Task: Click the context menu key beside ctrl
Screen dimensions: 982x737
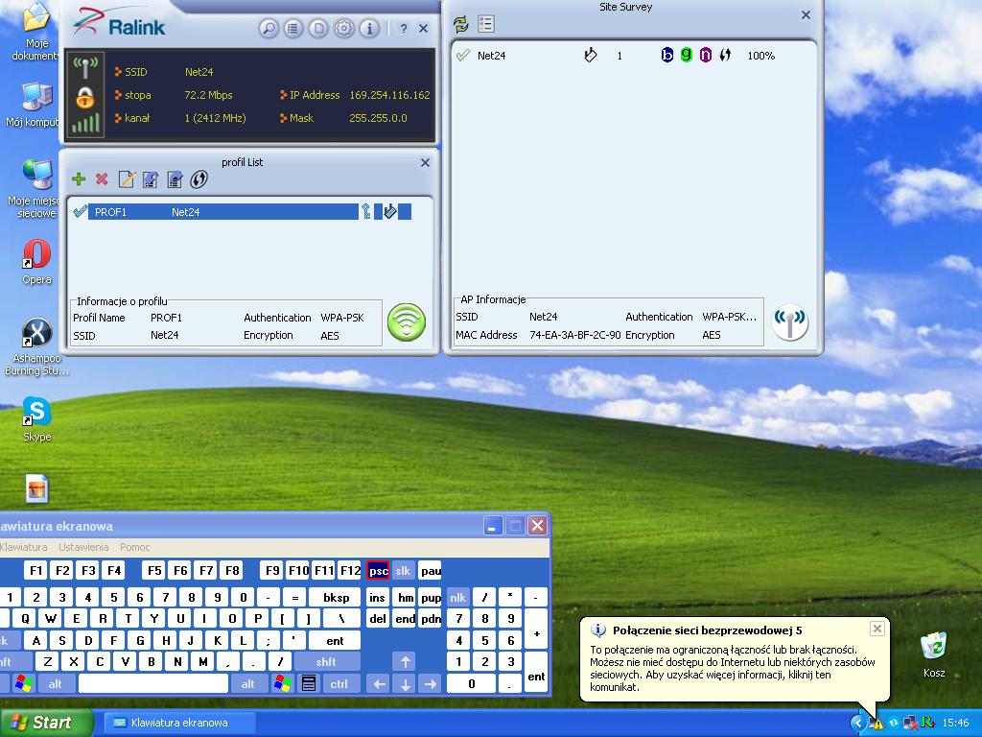Action: (x=308, y=683)
